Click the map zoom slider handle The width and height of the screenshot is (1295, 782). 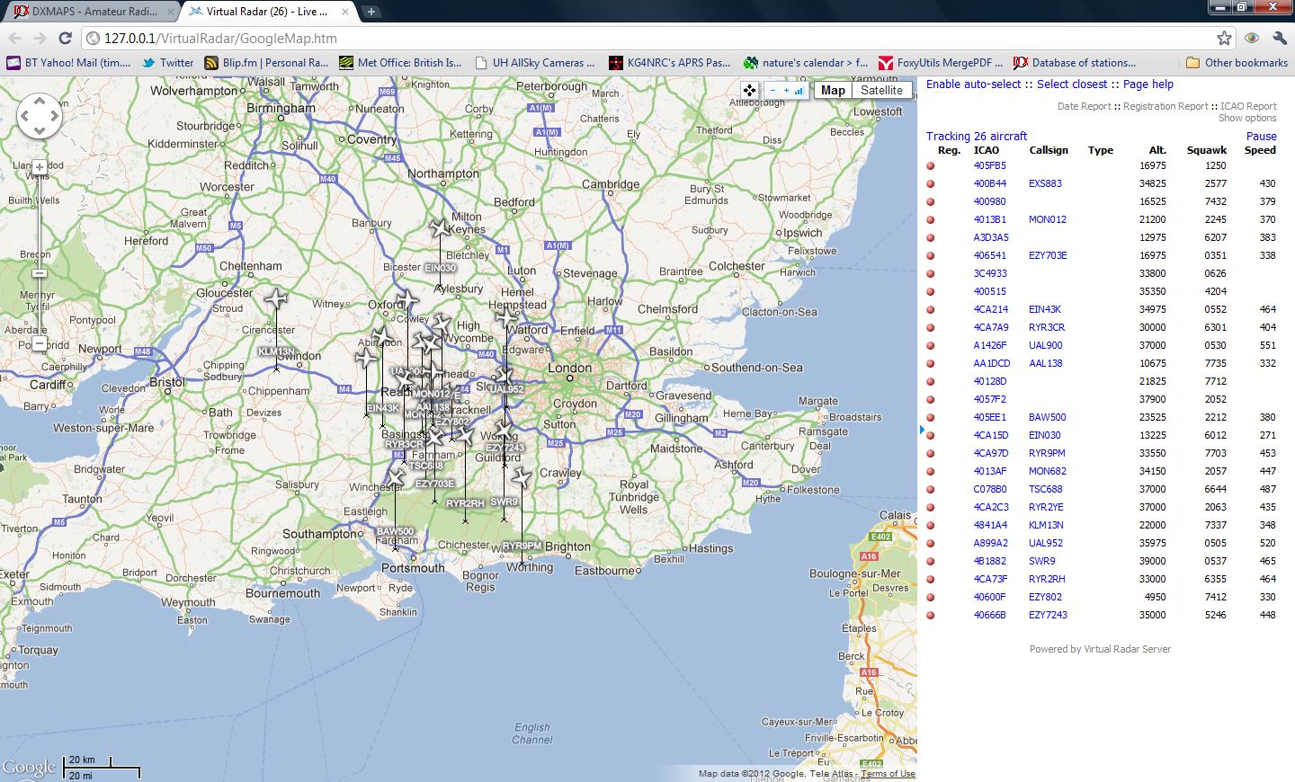[x=40, y=273]
